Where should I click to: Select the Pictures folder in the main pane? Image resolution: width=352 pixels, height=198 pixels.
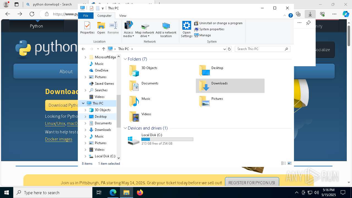(x=230, y=101)
